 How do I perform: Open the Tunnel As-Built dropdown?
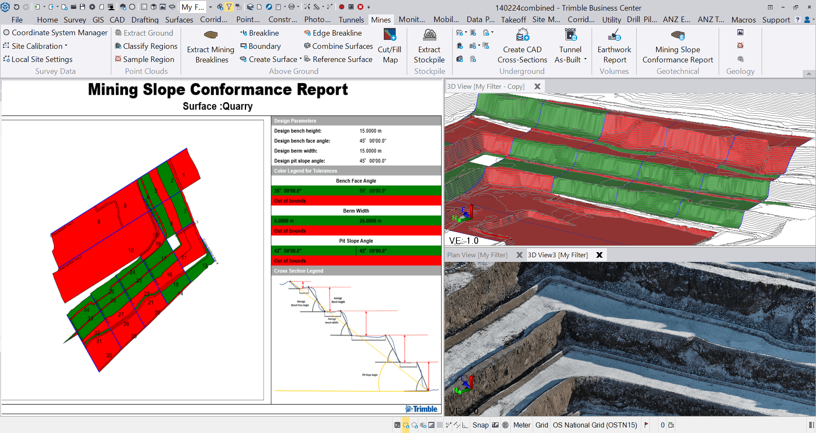pyautogui.click(x=585, y=59)
